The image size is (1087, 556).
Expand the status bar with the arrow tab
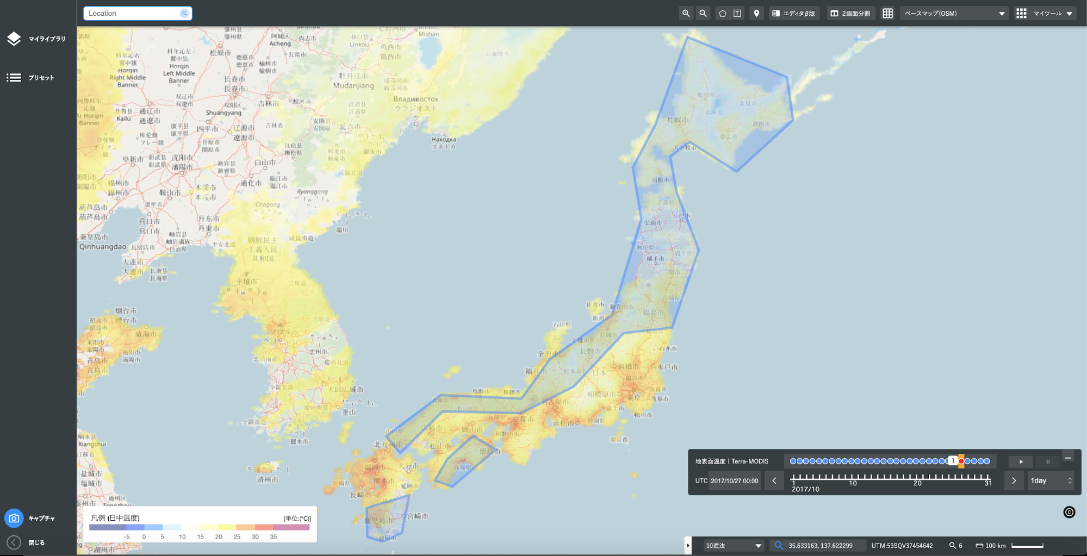[x=688, y=545]
